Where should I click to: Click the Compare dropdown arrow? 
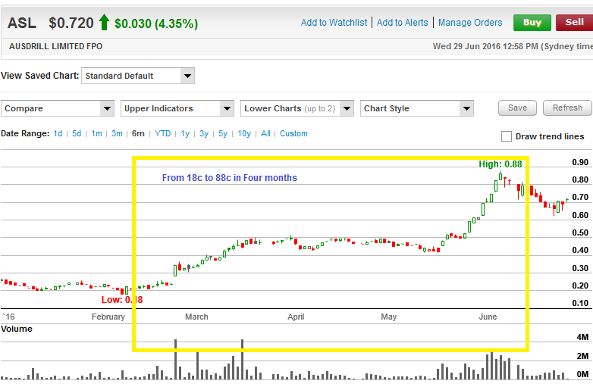tap(108, 108)
